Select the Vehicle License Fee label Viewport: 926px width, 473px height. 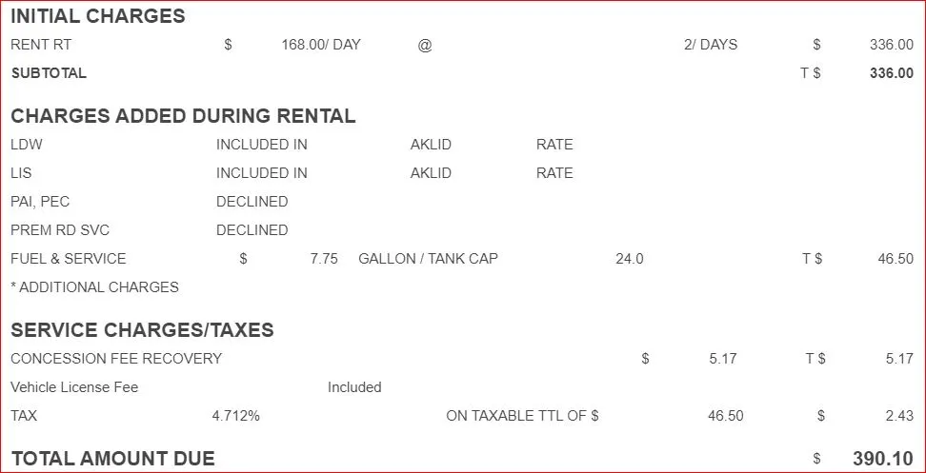point(74,387)
